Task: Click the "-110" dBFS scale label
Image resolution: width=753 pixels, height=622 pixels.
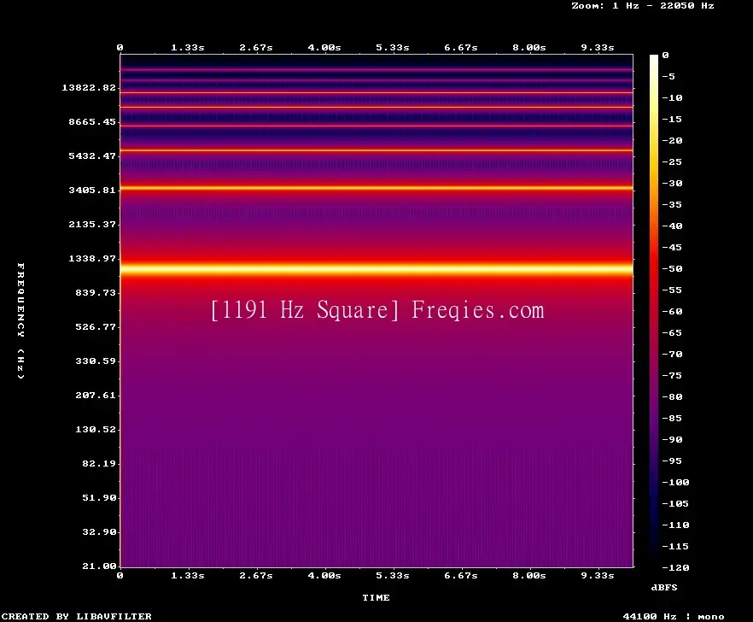Action: (x=675, y=525)
